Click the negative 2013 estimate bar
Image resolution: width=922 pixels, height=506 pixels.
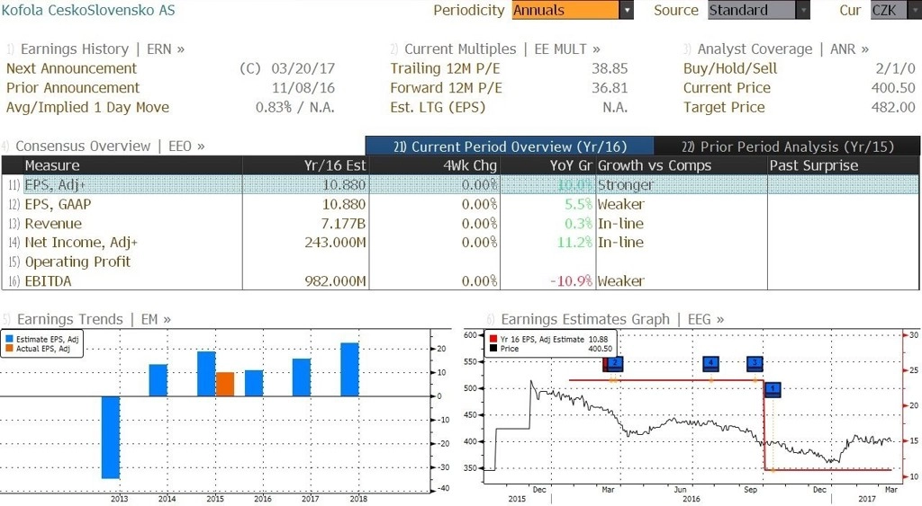111,438
